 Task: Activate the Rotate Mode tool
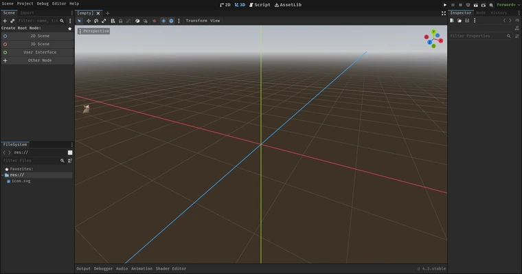pyautogui.click(x=96, y=21)
